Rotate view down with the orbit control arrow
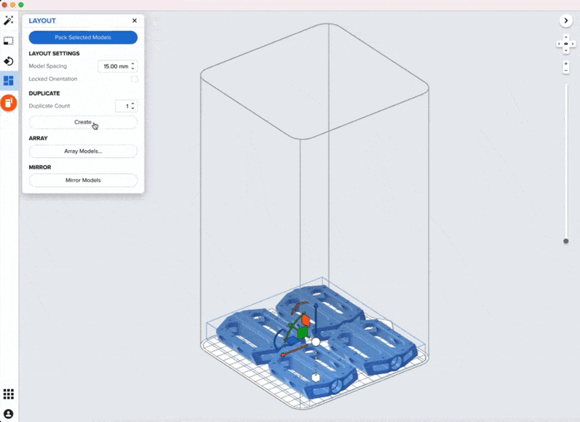 coord(566,51)
